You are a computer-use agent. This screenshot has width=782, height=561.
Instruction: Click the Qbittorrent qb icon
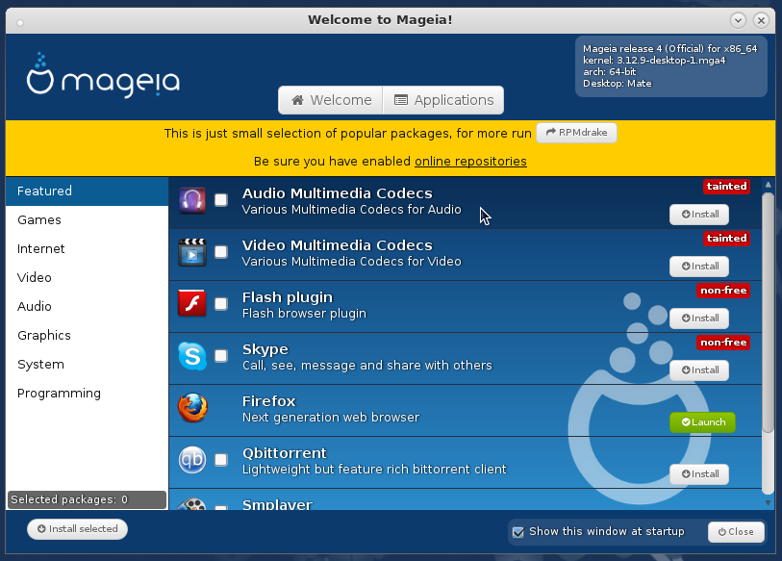tap(192, 460)
